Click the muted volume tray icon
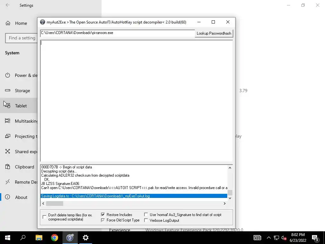325x244 pixels. [x=284, y=238]
